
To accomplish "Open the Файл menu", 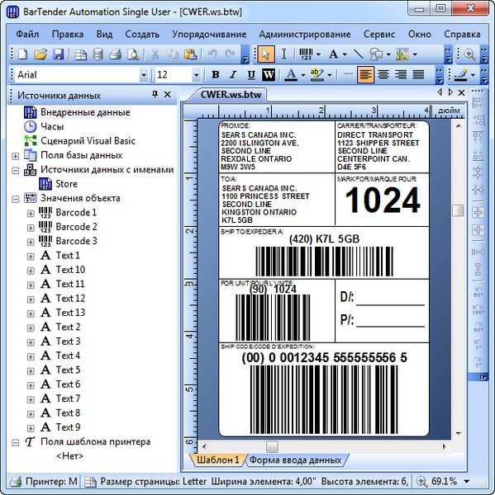I will click(x=27, y=34).
